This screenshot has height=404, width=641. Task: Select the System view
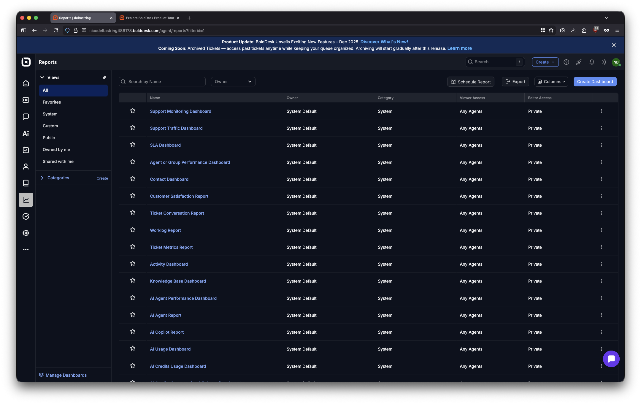73,114
